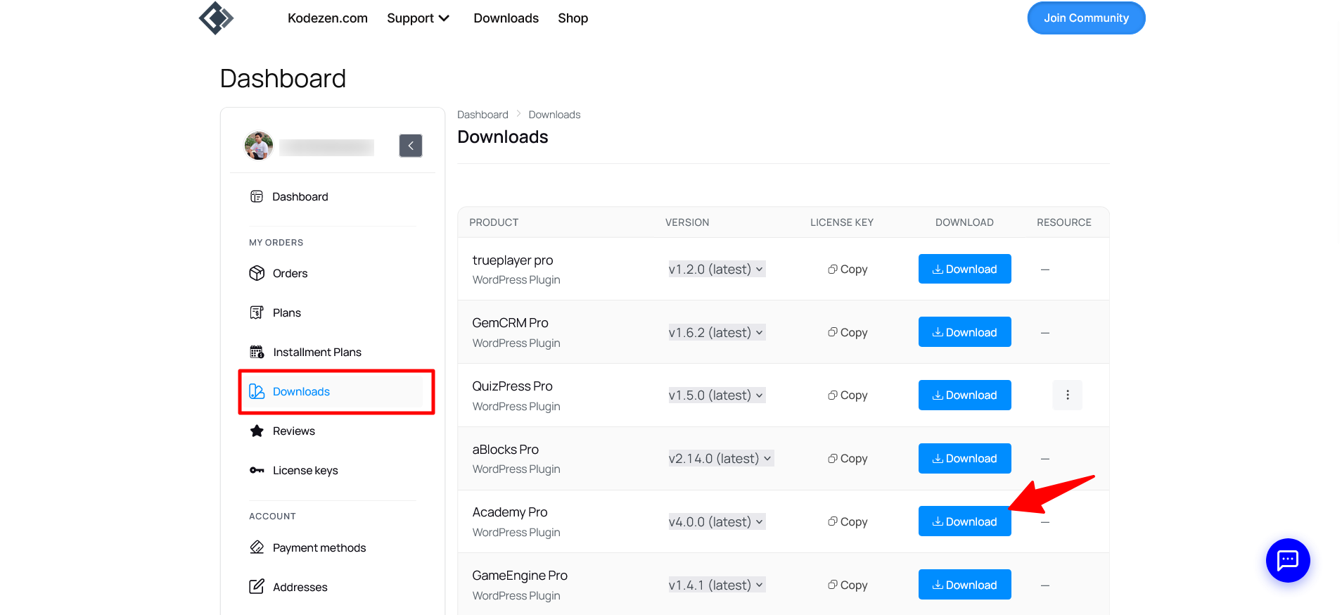The width and height of the screenshot is (1342, 615).
Task: Copy the QuizPress Pro license key
Action: (848, 395)
